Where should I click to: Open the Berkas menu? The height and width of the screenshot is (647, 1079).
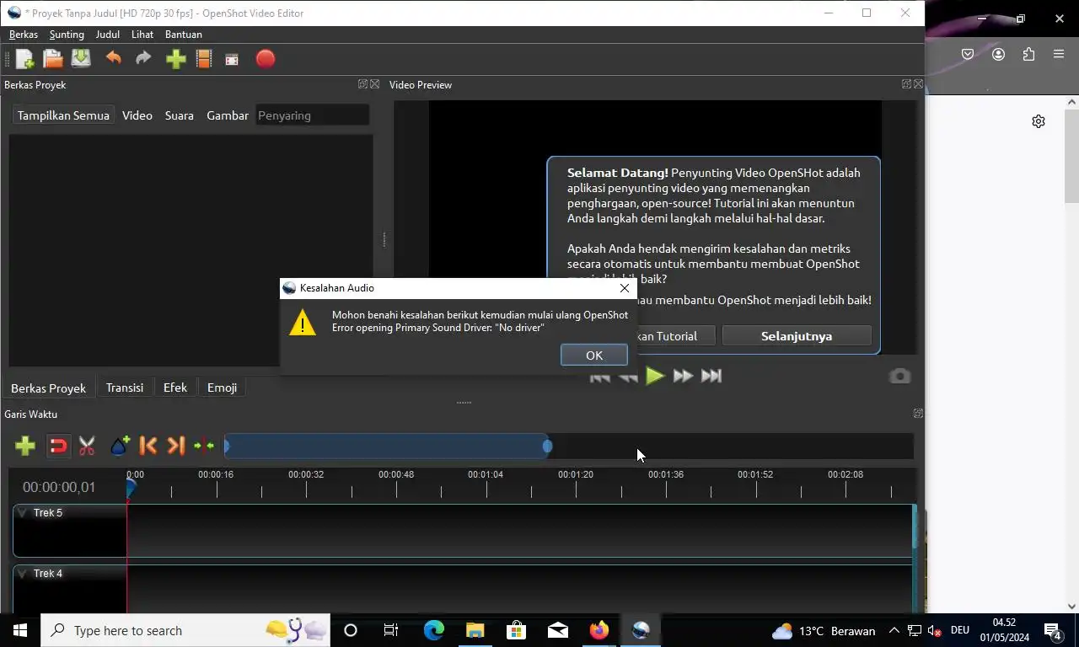pyautogui.click(x=24, y=35)
